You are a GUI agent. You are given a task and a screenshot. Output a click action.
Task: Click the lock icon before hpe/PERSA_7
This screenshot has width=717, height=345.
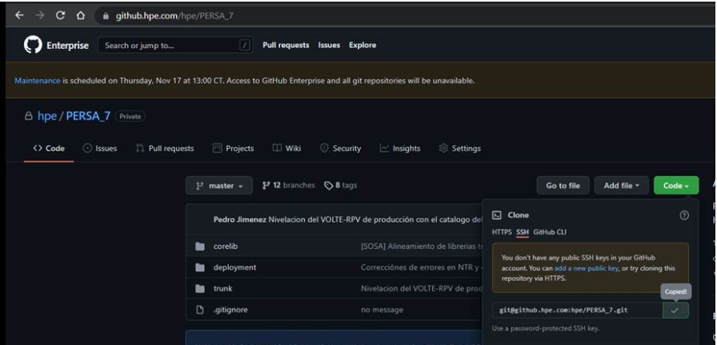[28, 116]
